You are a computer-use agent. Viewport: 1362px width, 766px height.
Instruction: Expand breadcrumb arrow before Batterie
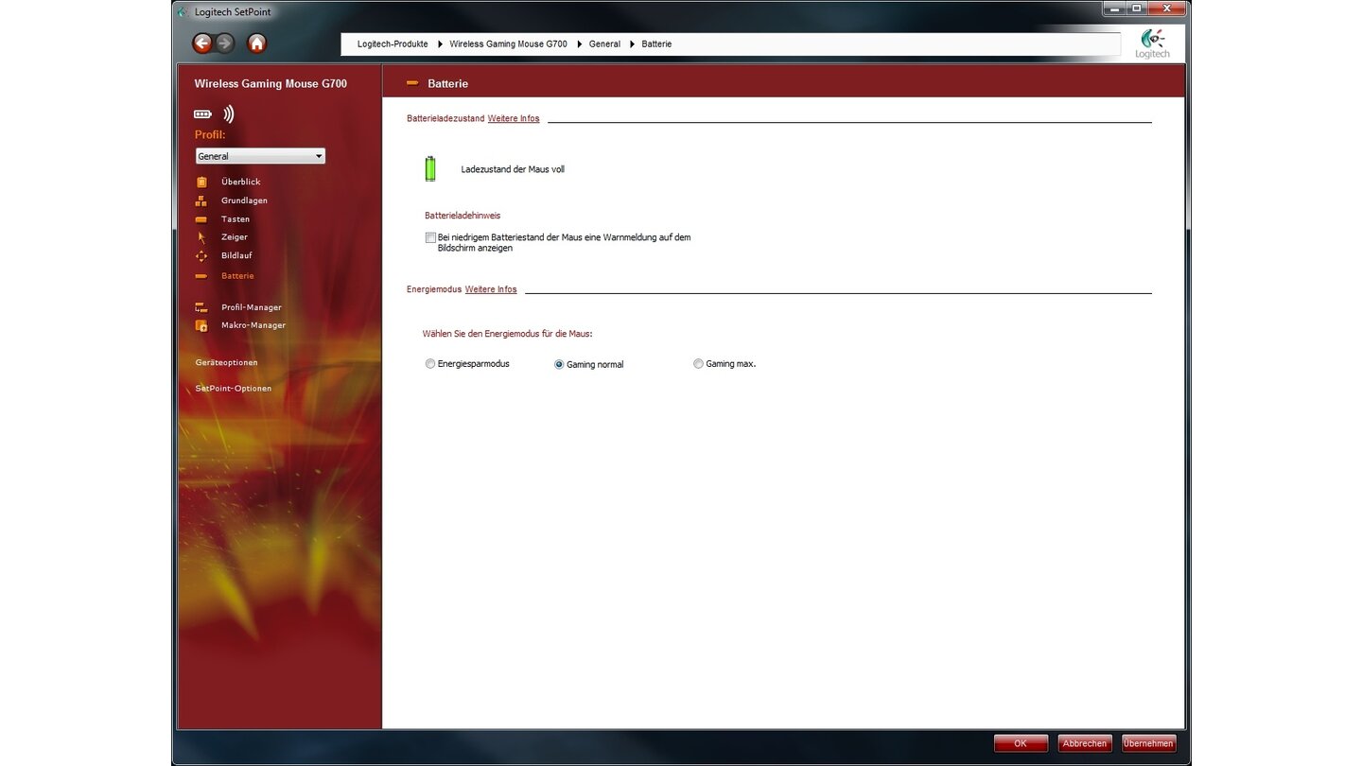pyautogui.click(x=632, y=44)
